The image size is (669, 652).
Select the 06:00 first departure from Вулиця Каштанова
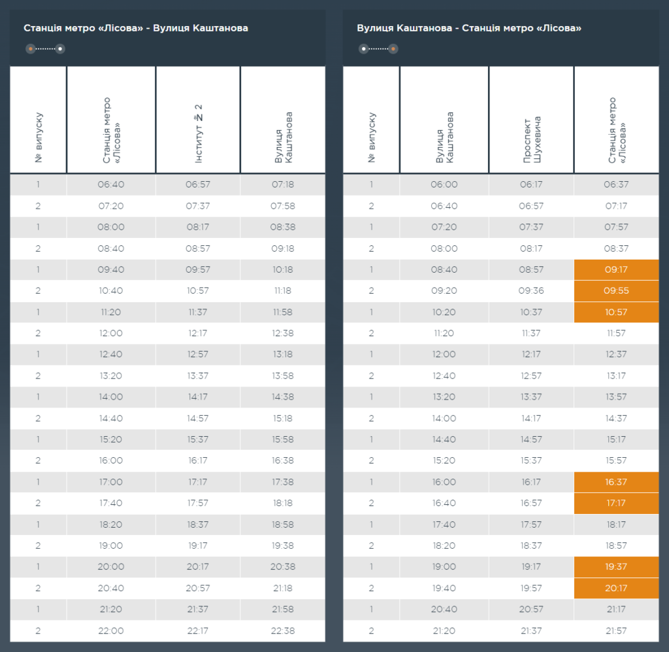pyautogui.click(x=444, y=184)
